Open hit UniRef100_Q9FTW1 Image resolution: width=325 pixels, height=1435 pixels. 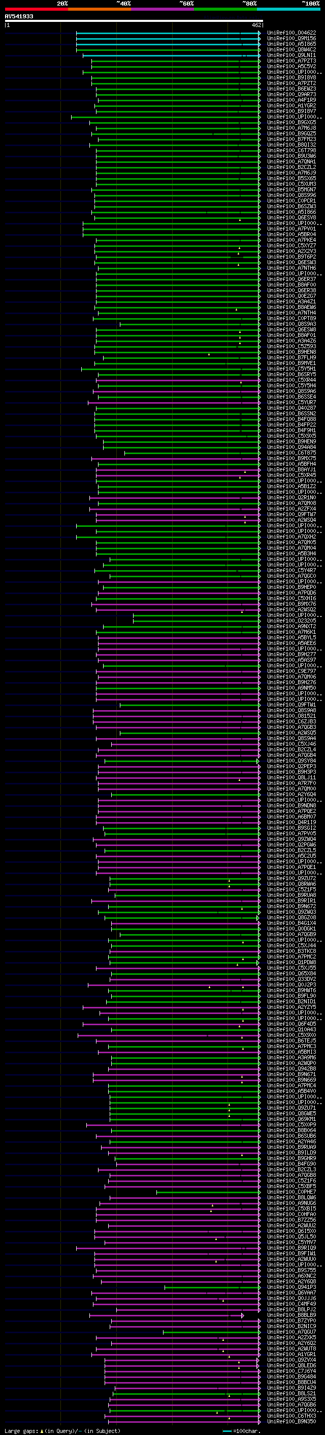(291, 705)
